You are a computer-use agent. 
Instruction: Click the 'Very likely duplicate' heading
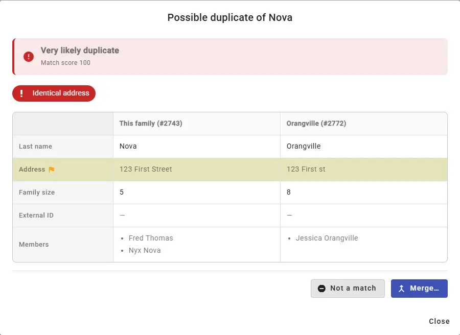click(80, 51)
